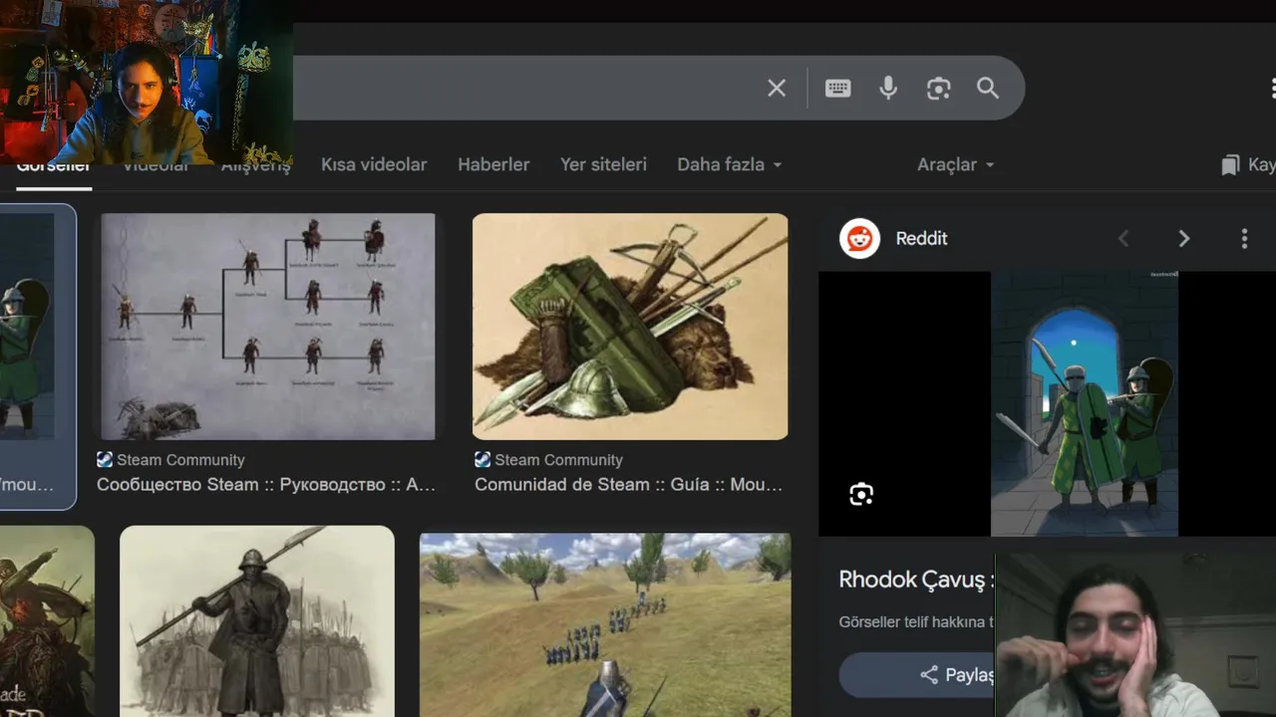The width and height of the screenshot is (1276, 717).
Task: Open the Rhodok Çavuş title link
Action: [x=916, y=580]
